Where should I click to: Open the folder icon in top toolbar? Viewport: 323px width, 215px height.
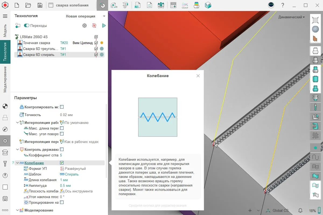tap(28, 5)
